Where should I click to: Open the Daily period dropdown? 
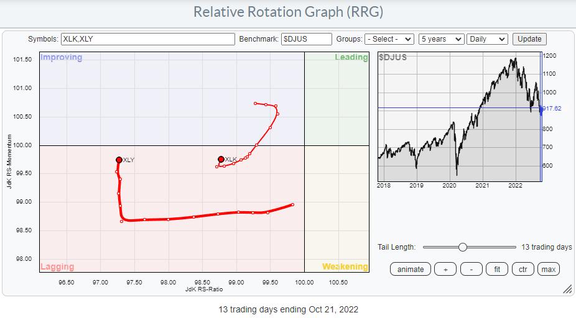(487, 39)
